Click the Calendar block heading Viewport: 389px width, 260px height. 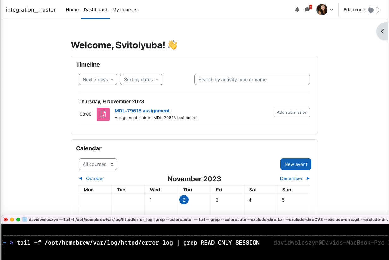(89, 148)
